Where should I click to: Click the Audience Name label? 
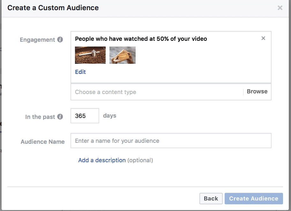[x=43, y=142]
